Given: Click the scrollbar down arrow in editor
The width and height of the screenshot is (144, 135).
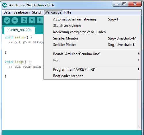Looking at the screenshot, I should 139,127.
